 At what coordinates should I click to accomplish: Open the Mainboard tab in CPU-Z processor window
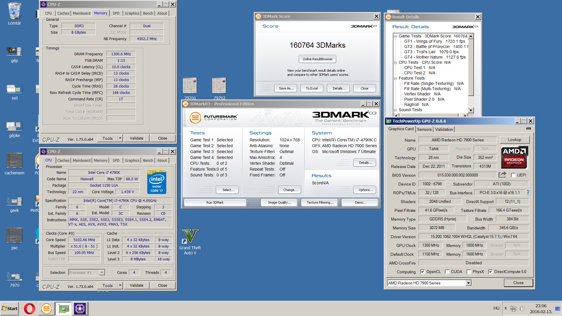click(x=81, y=160)
